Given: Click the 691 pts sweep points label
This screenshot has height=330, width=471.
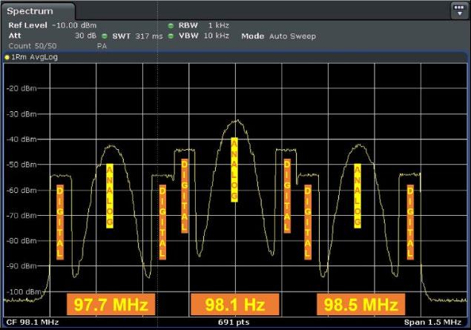Looking at the screenshot, I should 234,323.
